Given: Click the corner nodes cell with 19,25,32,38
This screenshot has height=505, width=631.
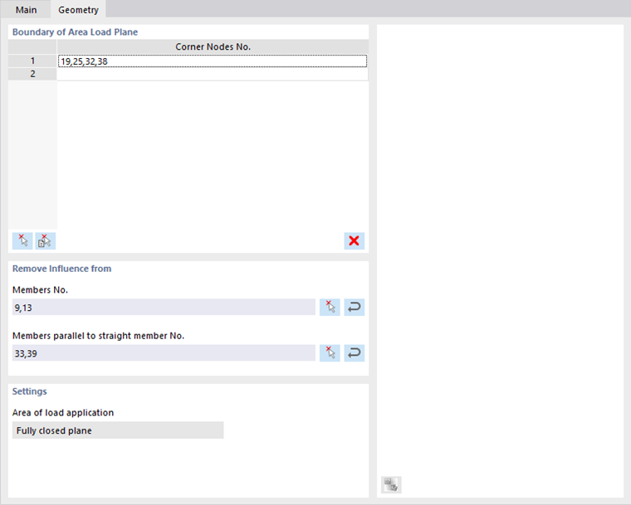Looking at the screenshot, I should (213, 61).
